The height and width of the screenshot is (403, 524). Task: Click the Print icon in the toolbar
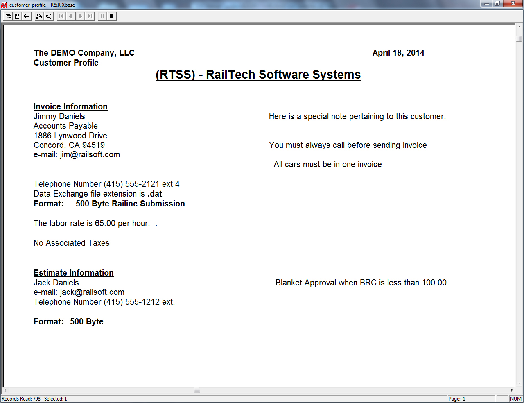click(7, 16)
